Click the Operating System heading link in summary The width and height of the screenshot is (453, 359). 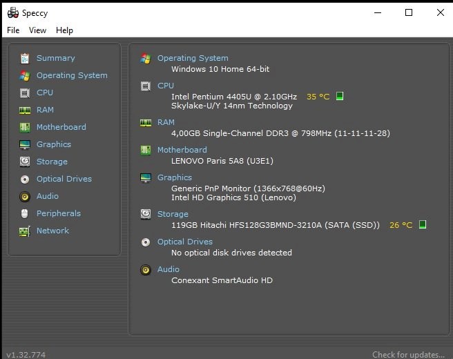pyautogui.click(x=193, y=58)
